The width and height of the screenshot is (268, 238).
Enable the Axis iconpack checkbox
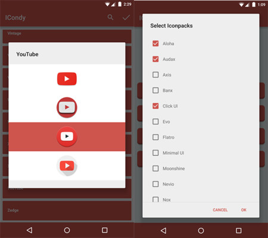tap(155, 75)
